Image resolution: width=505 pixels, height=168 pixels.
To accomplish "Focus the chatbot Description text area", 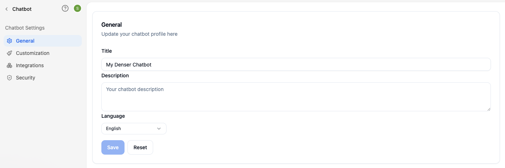I will pyautogui.click(x=296, y=97).
